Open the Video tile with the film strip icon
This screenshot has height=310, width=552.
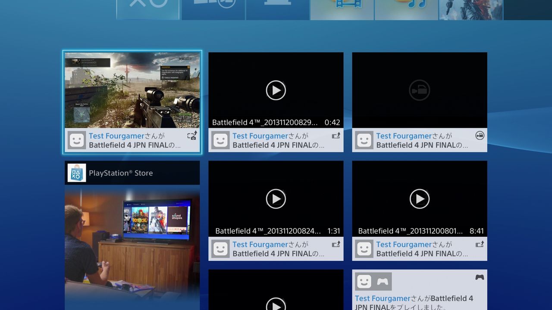pos(342,9)
